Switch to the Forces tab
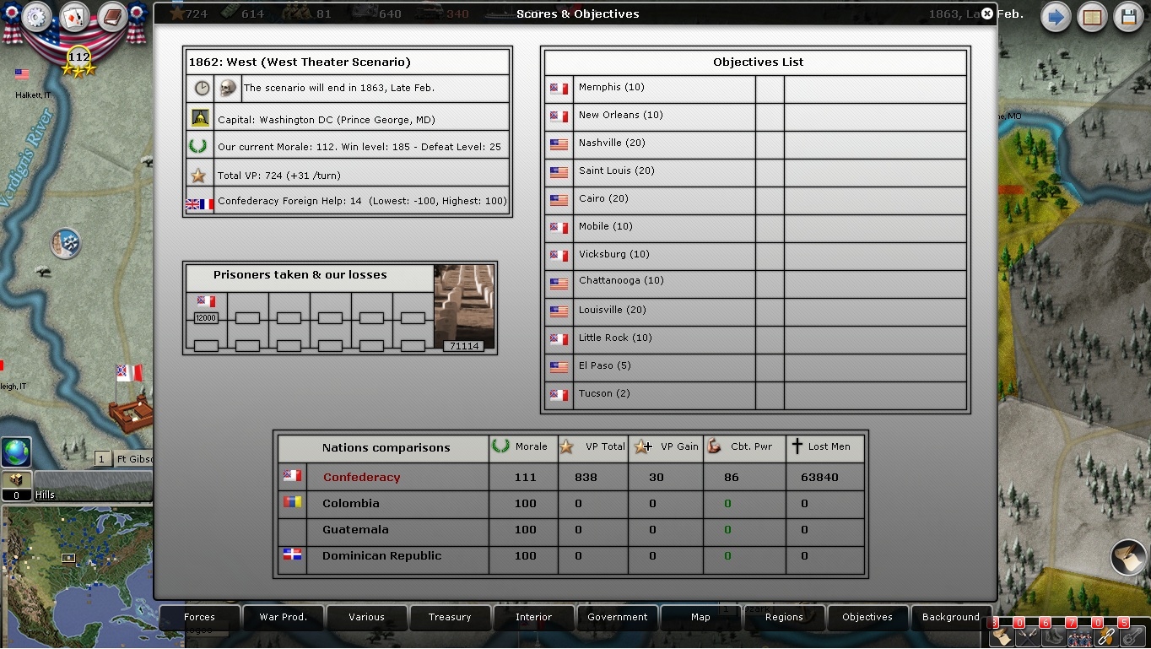Viewport: 1151px width, 649px height. click(x=199, y=617)
